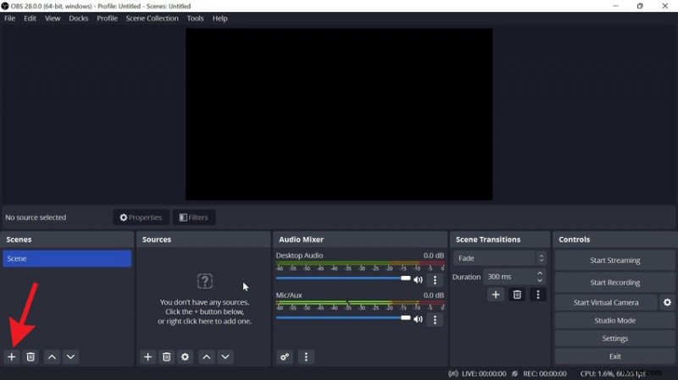Open the Scene Collection menu
The image size is (678, 380).
click(x=152, y=18)
